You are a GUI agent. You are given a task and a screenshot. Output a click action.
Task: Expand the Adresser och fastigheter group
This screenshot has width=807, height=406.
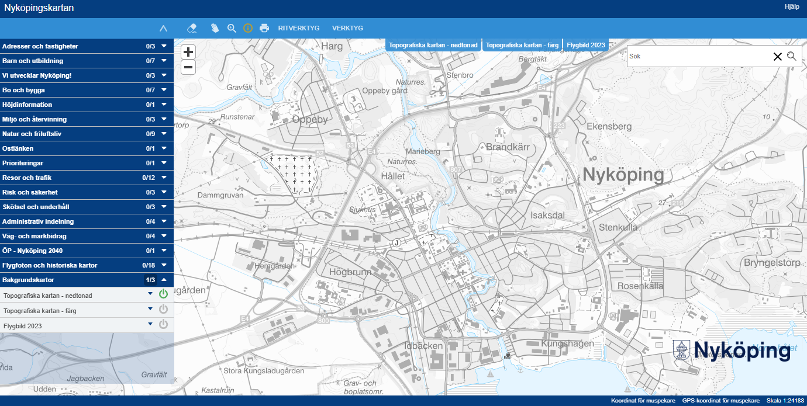coord(164,46)
